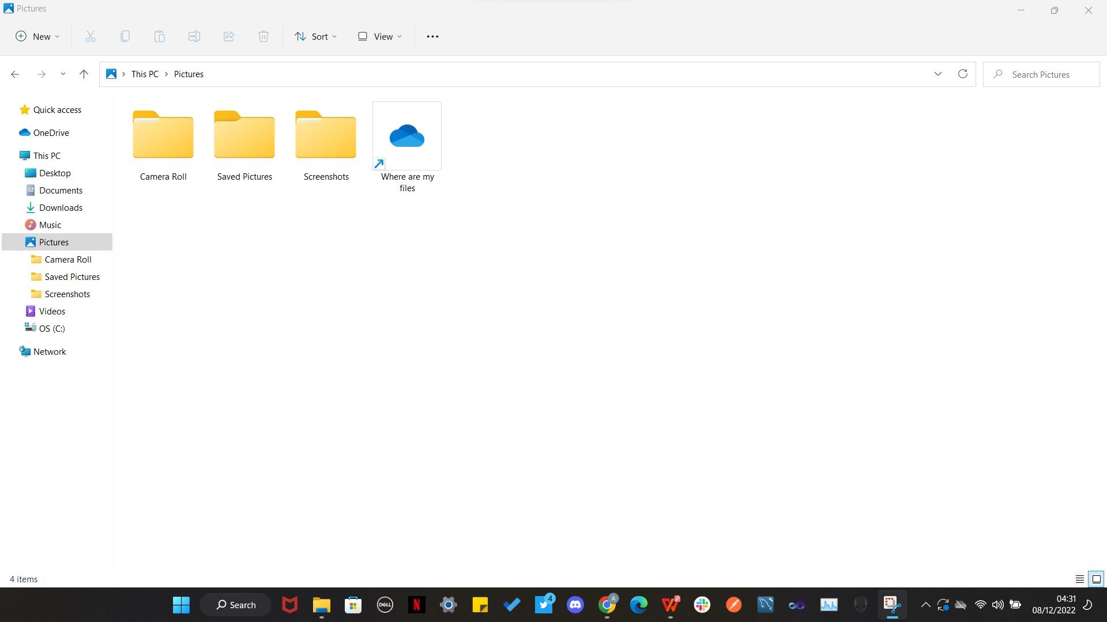Select the Screenshots folder thumbnail
The width and height of the screenshot is (1107, 622).
326,136
